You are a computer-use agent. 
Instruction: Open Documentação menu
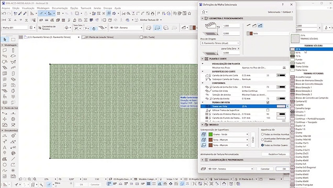tap(60, 8)
